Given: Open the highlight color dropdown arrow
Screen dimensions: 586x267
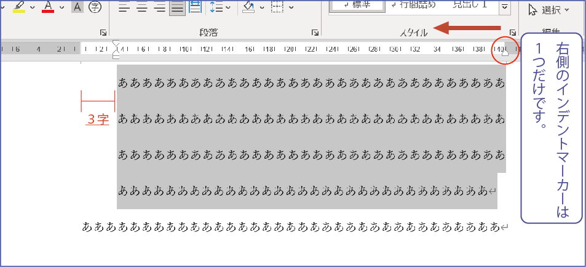Looking at the screenshot, I should click(x=33, y=8).
